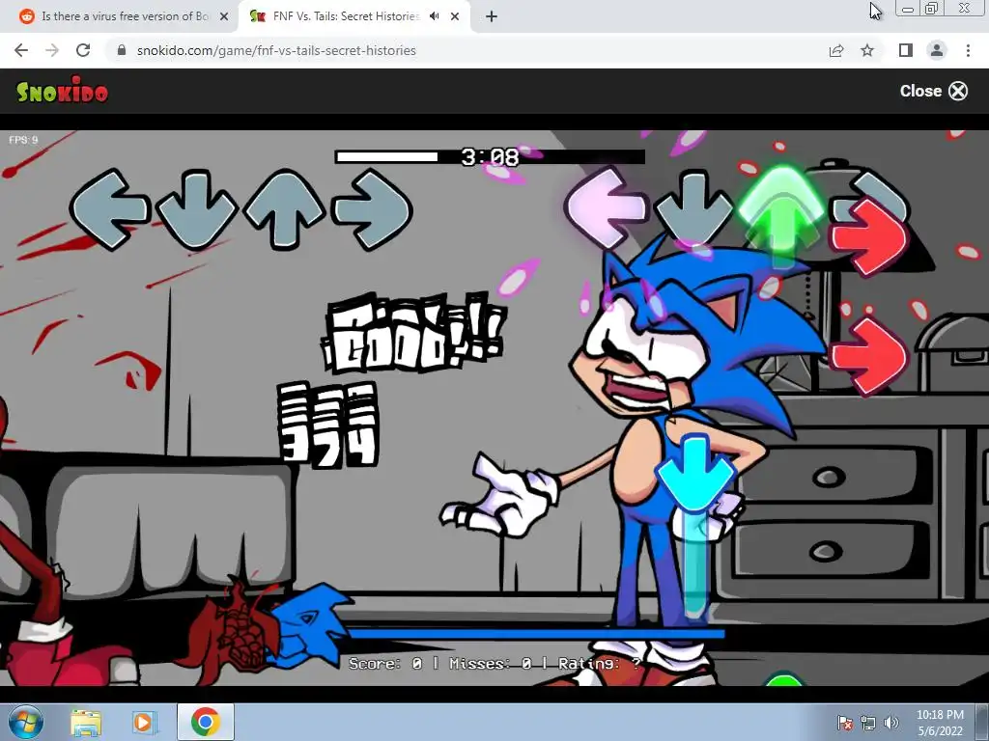
Task: Open a new browser tab
Action: coord(492,16)
